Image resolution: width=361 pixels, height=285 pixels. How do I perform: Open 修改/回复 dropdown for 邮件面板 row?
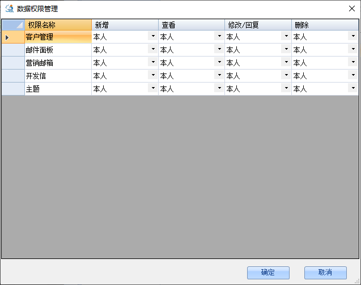tap(286, 49)
